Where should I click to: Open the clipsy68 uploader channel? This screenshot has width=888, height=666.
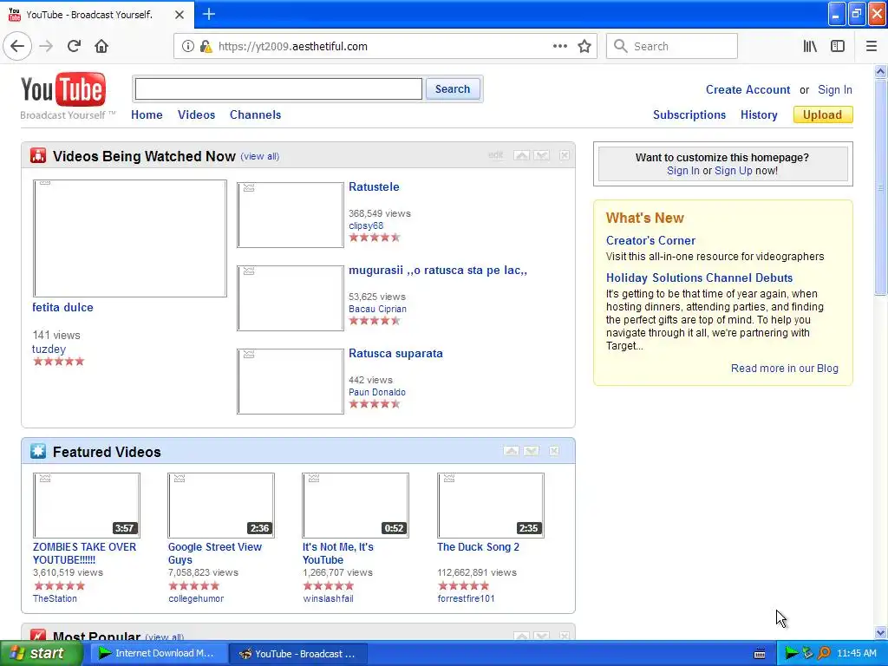tap(366, 225)
